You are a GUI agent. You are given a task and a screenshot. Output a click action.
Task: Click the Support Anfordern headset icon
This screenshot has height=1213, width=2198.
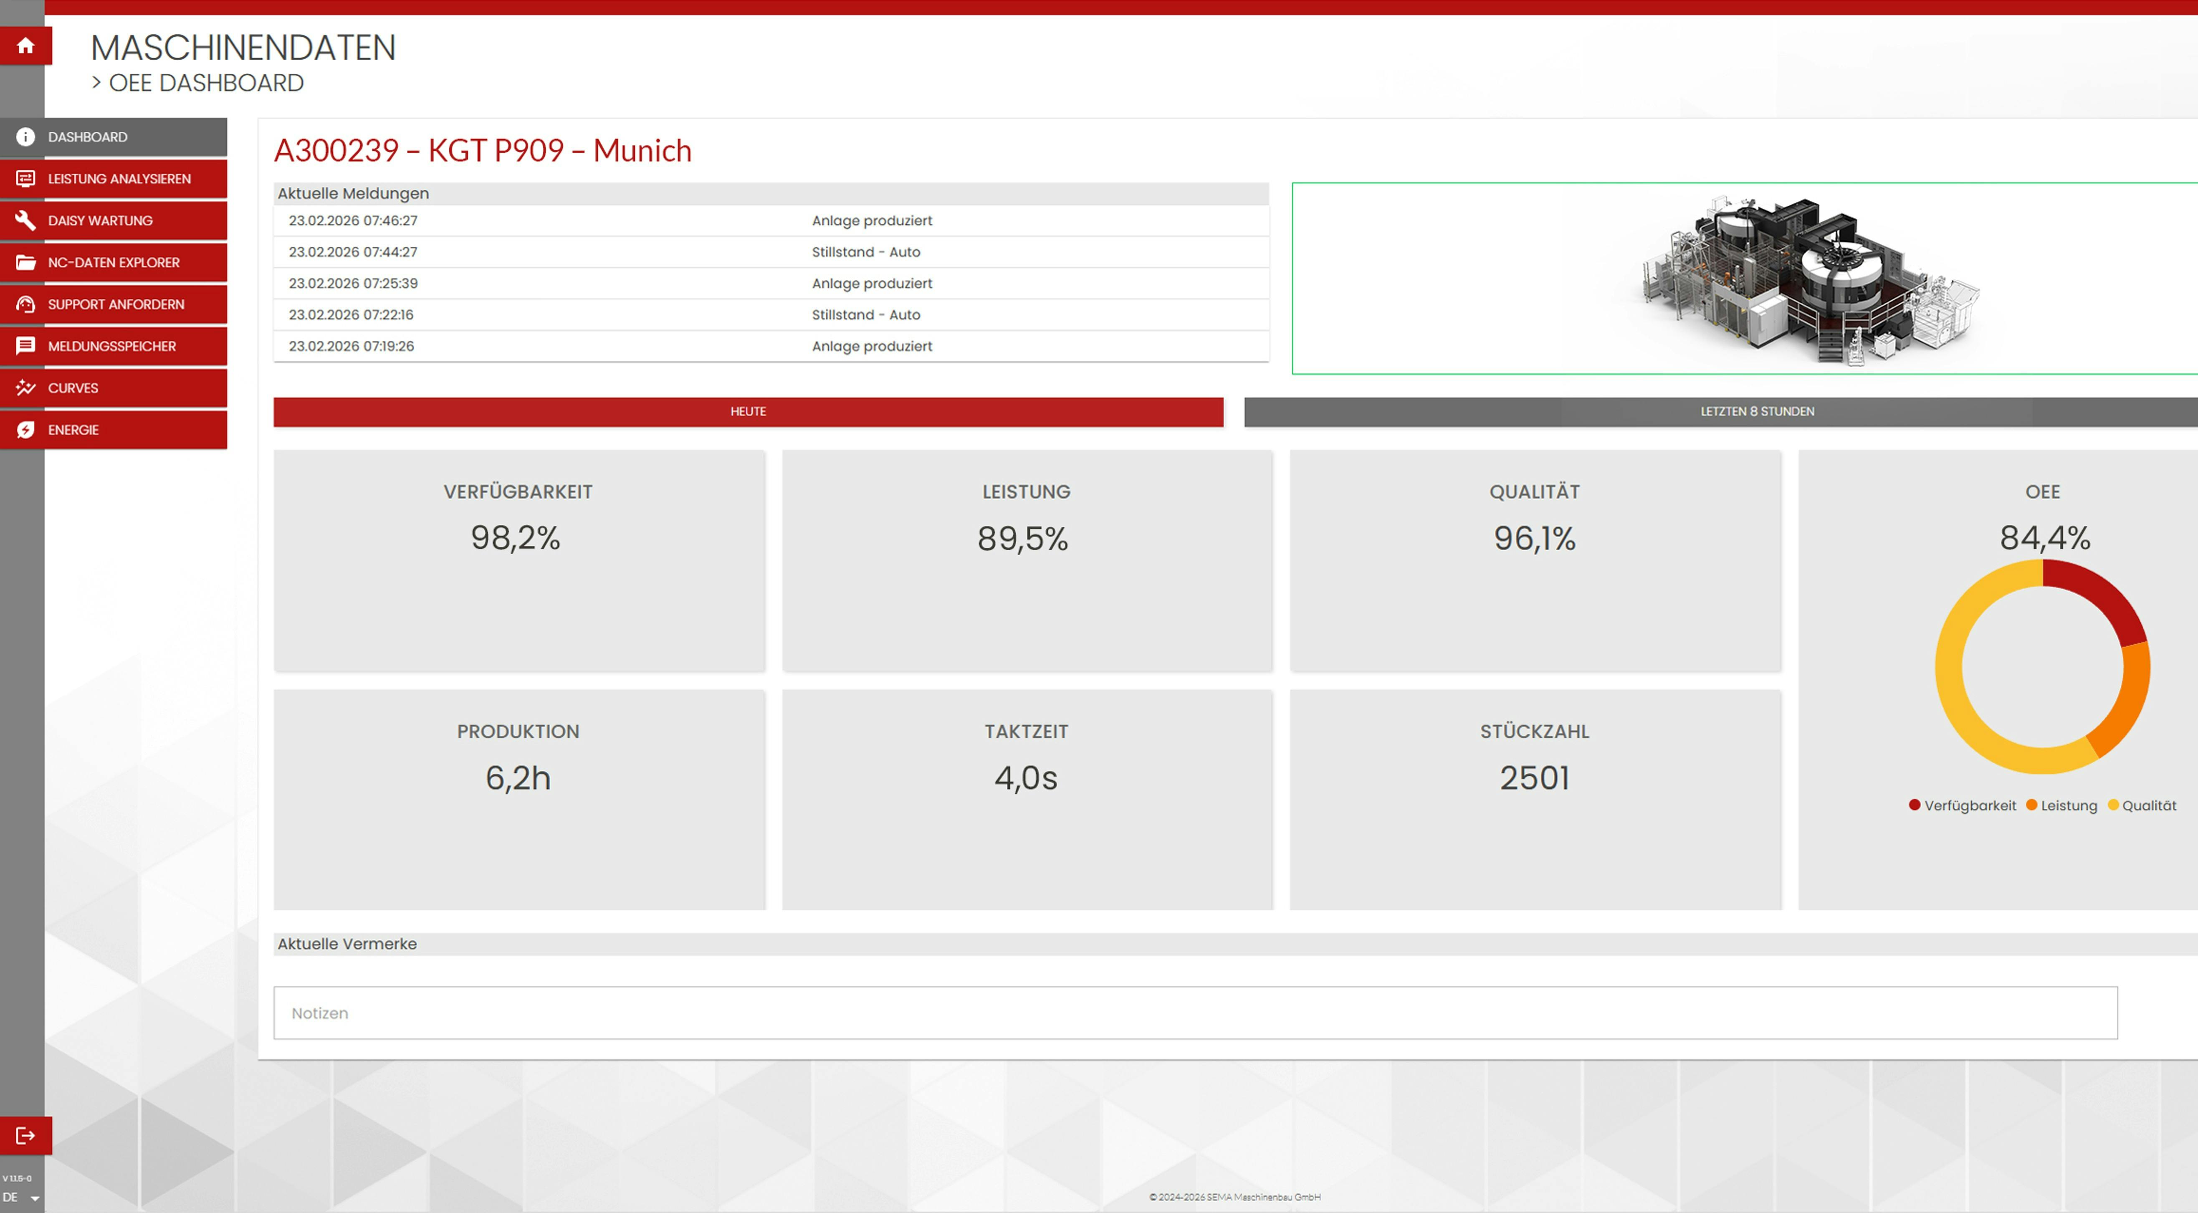click(25, 304)
